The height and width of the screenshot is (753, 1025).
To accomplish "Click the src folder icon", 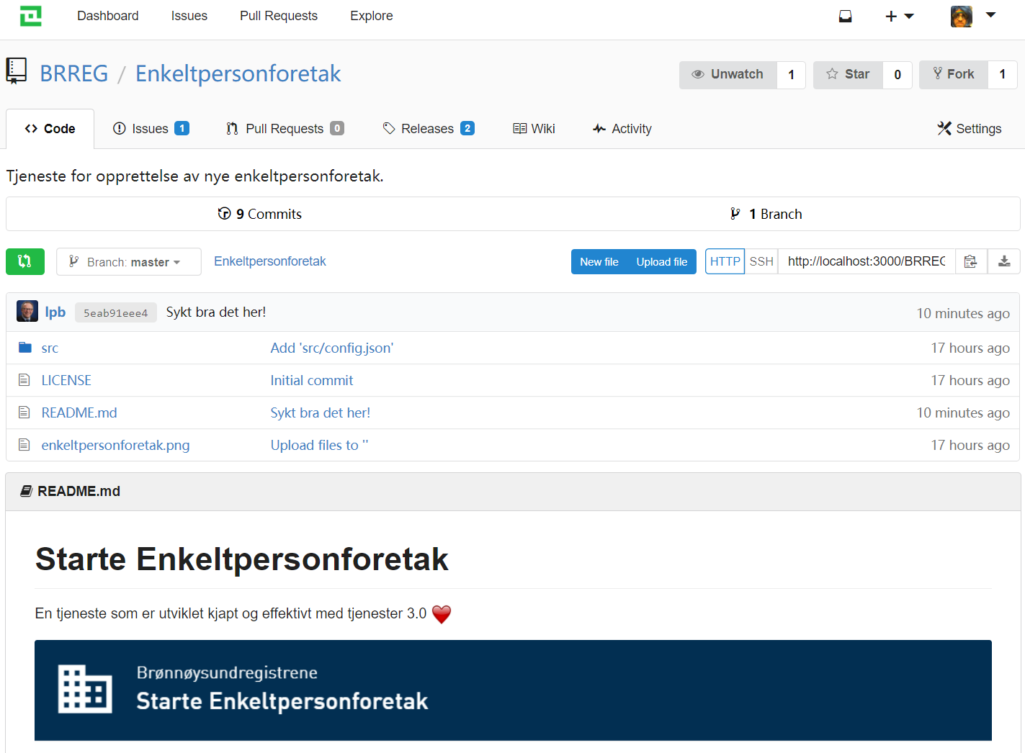I will [25, 348].
